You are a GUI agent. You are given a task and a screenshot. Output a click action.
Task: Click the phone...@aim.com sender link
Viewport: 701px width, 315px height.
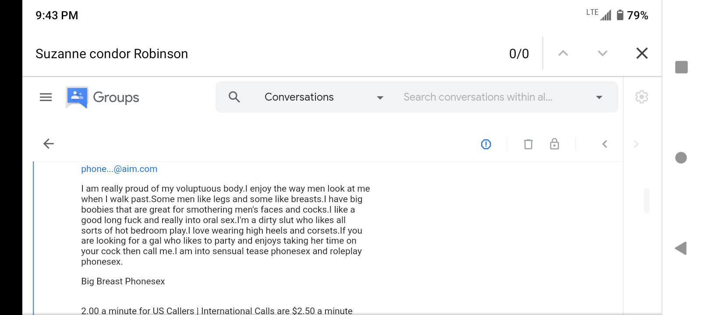pyautogui.click(x=119, y=169)
